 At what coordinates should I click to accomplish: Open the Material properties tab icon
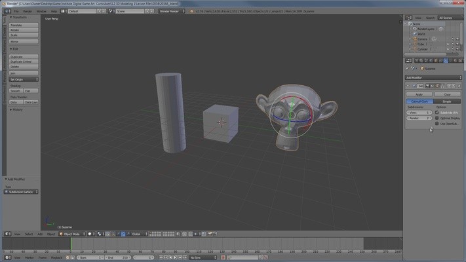coord(456,61)
